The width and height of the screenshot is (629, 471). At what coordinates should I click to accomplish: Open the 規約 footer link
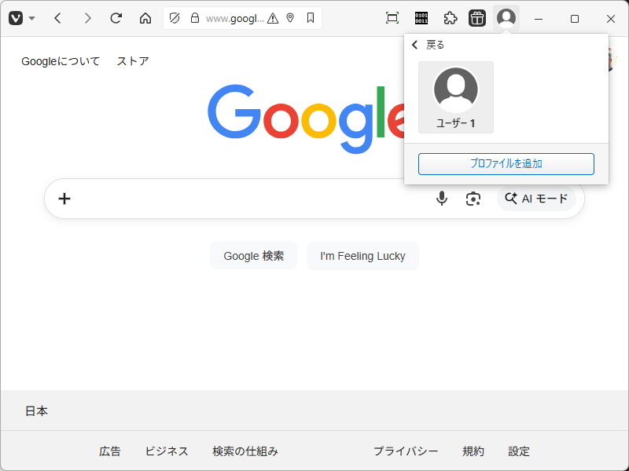(473, 451)
